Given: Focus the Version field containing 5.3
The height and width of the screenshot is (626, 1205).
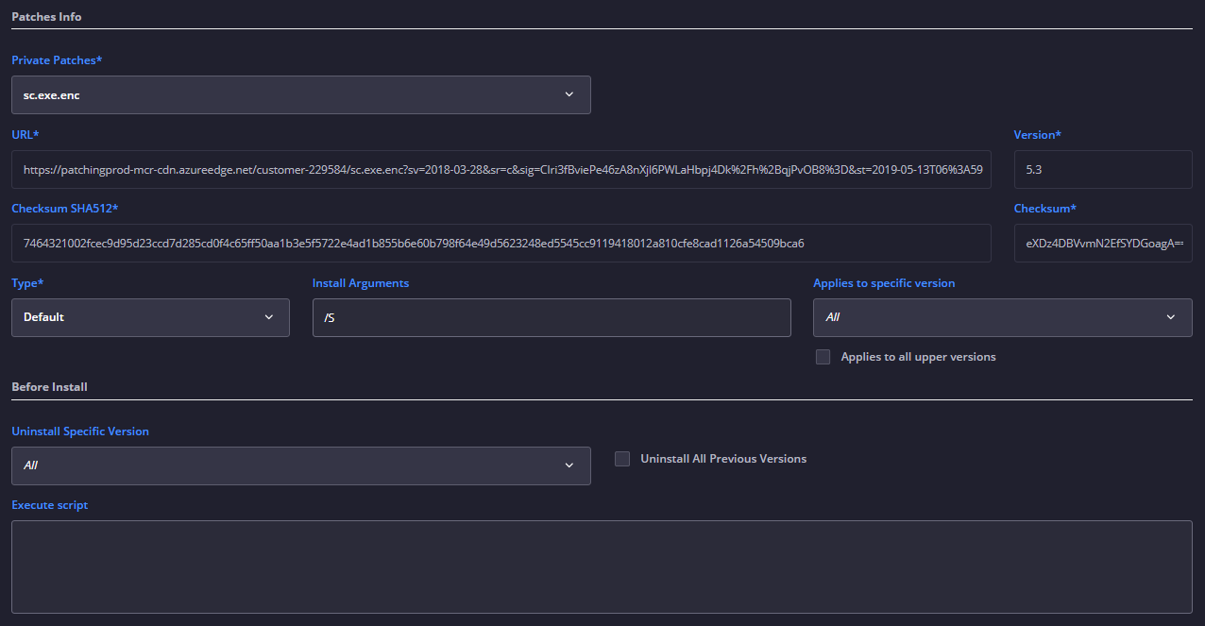Looking at the screenshot, I should click(1102, 169).
